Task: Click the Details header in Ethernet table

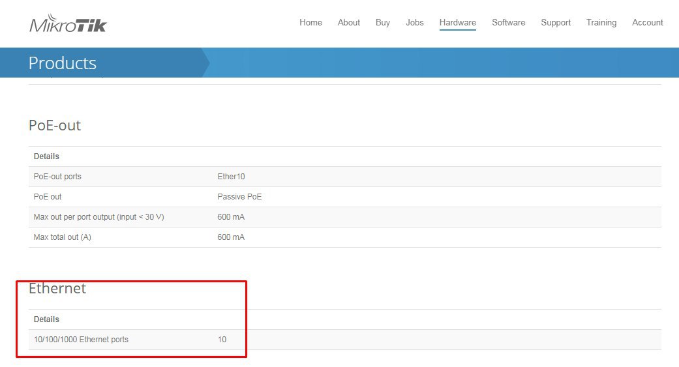Action: [x=46, y=319]
